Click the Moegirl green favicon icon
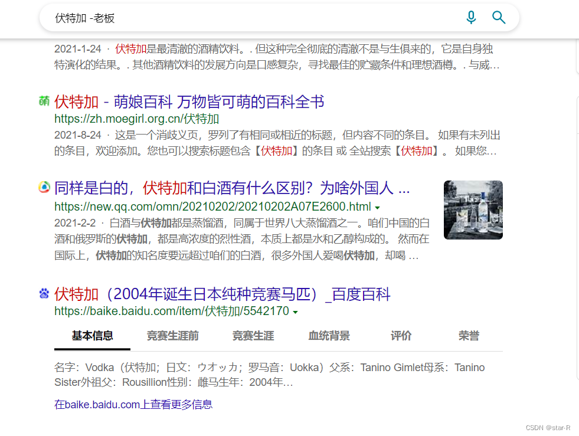 (44, 100)
